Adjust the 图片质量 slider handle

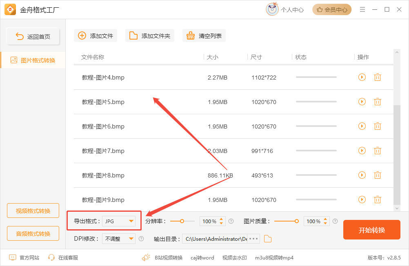(297, 221)
